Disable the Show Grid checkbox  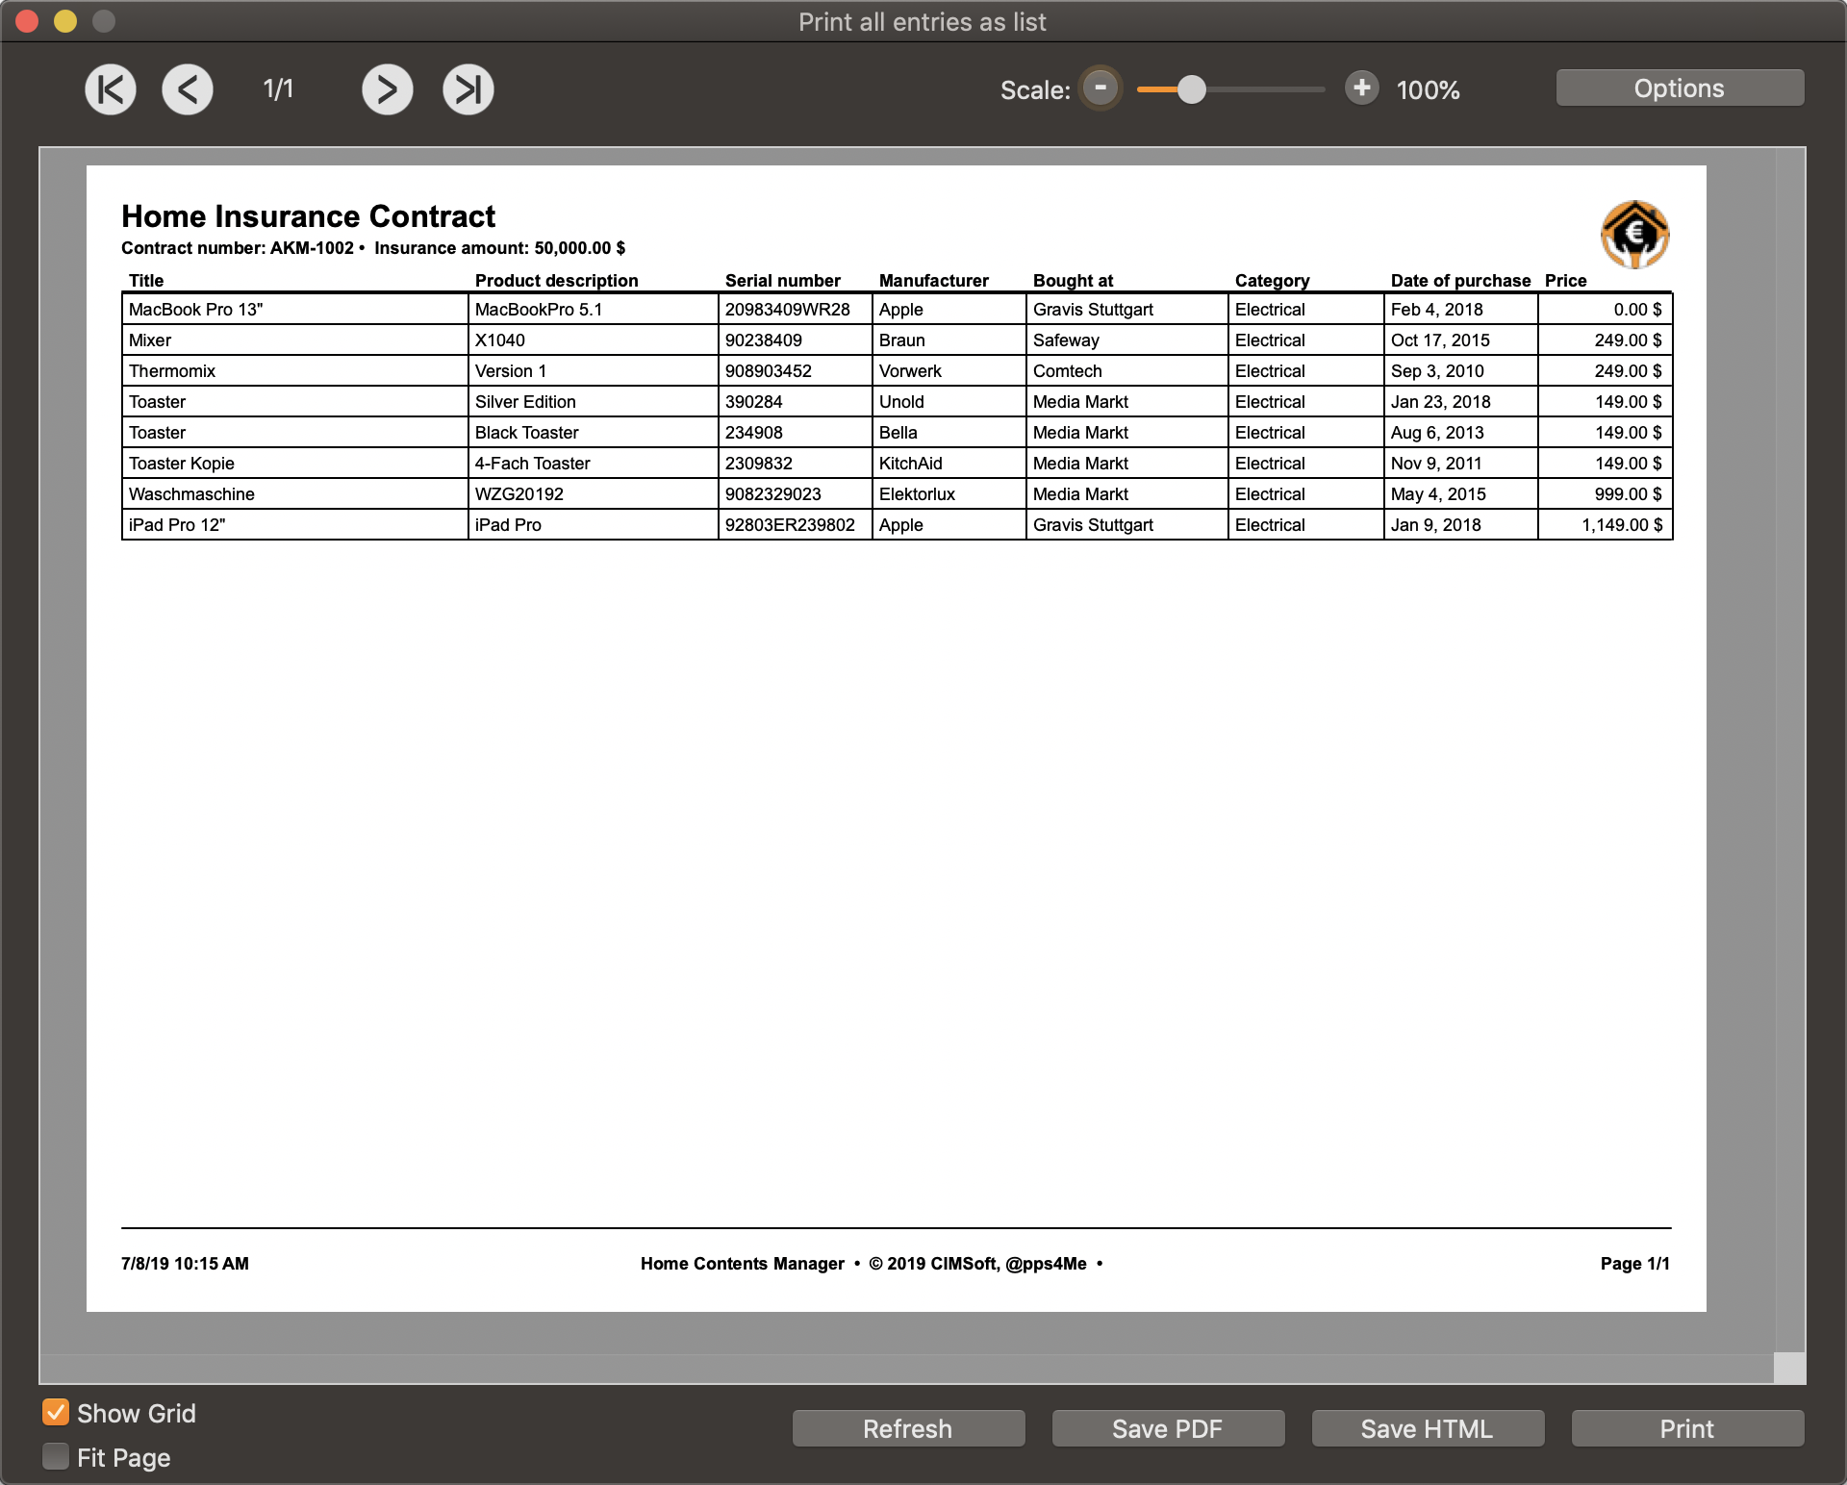(56, 1412)
